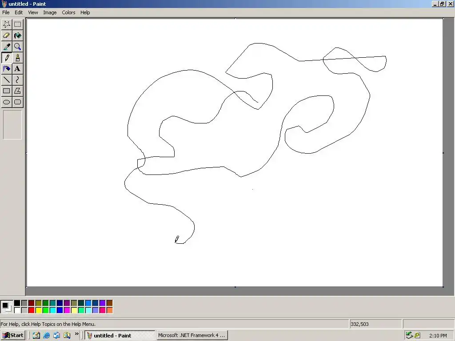Select the lime green swatch

[x=46, y=310]
